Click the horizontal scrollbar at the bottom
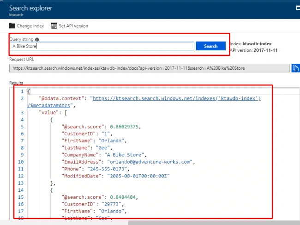This screenshot has height=225, width=300. point(214,223)
